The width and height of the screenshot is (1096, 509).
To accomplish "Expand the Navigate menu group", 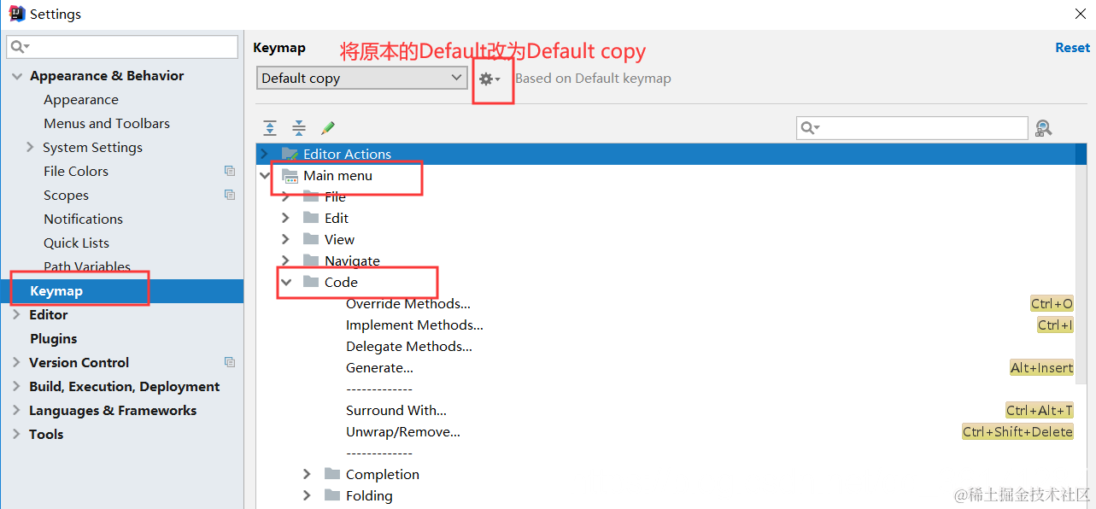I will (x=286, y=260).
